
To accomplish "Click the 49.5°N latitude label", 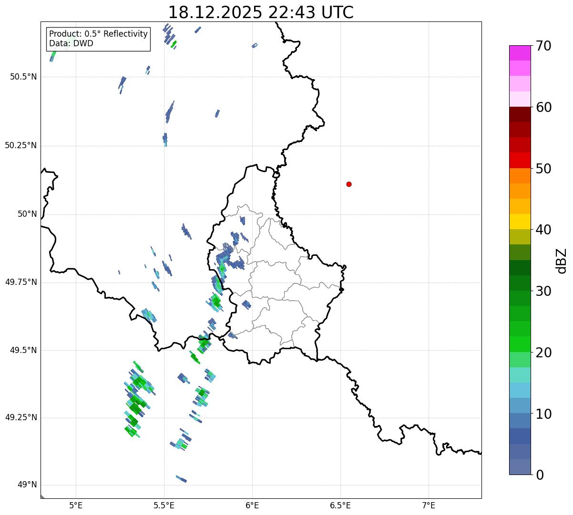I will click(x=23, y=350).
